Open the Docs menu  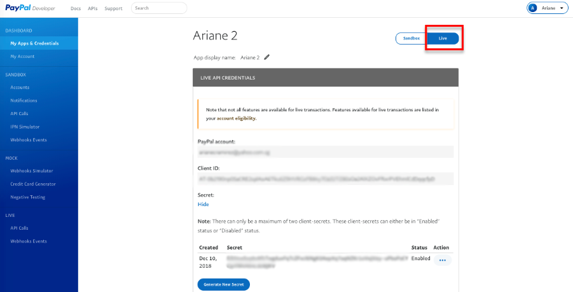coord(76,8)
